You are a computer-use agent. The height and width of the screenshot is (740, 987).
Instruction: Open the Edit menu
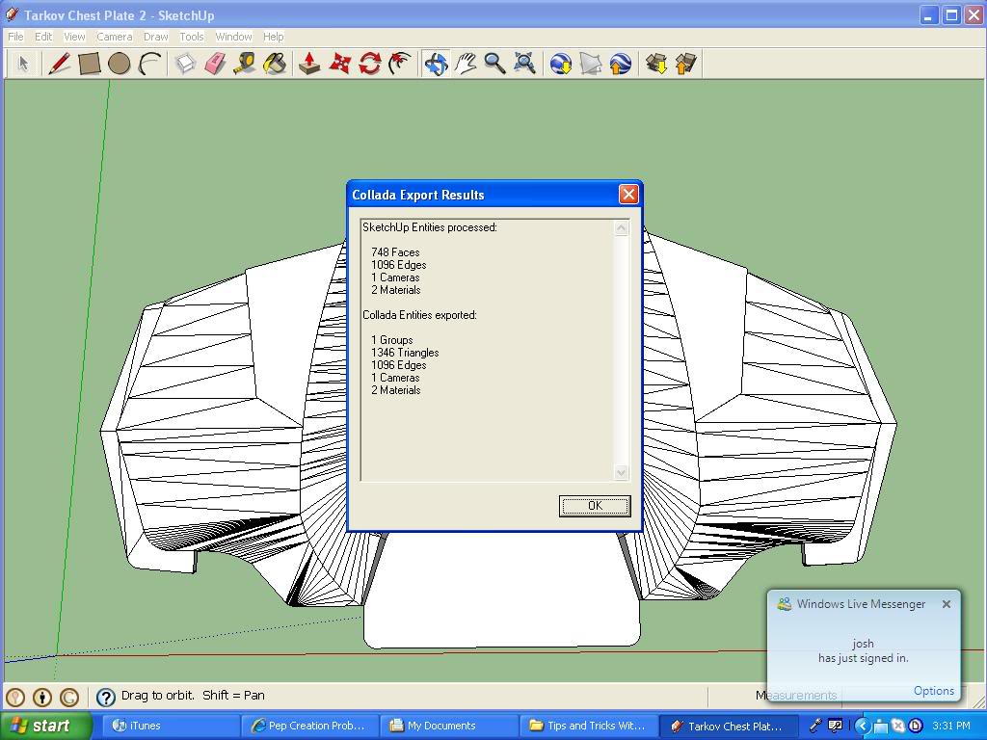pyautogui.click(x=43, y=37)
